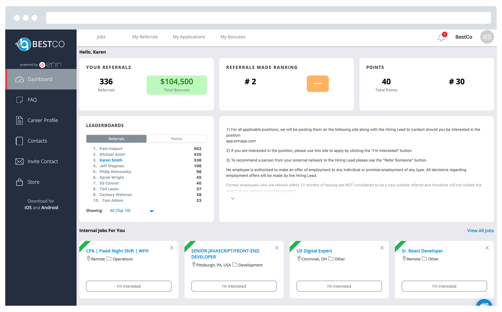Open the Sr. React Developer job
502x312 pixels.
tap(422, 251)
